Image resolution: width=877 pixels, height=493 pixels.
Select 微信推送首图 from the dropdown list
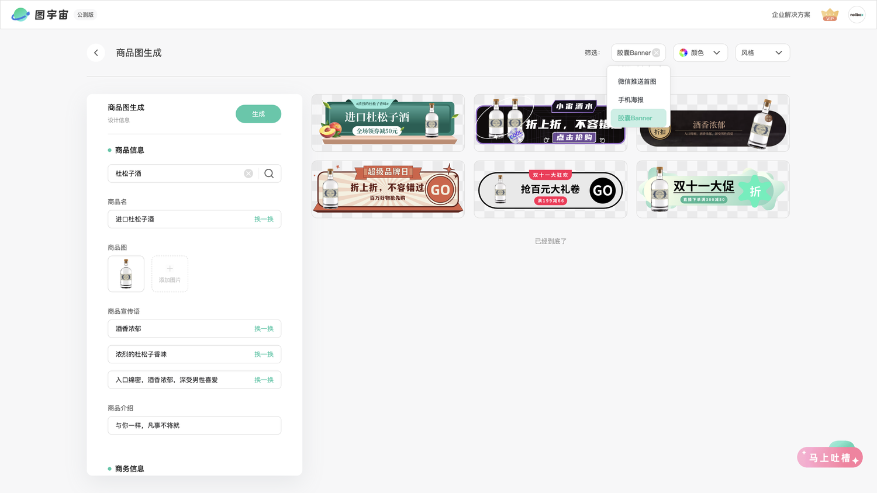tap(638, 82)
